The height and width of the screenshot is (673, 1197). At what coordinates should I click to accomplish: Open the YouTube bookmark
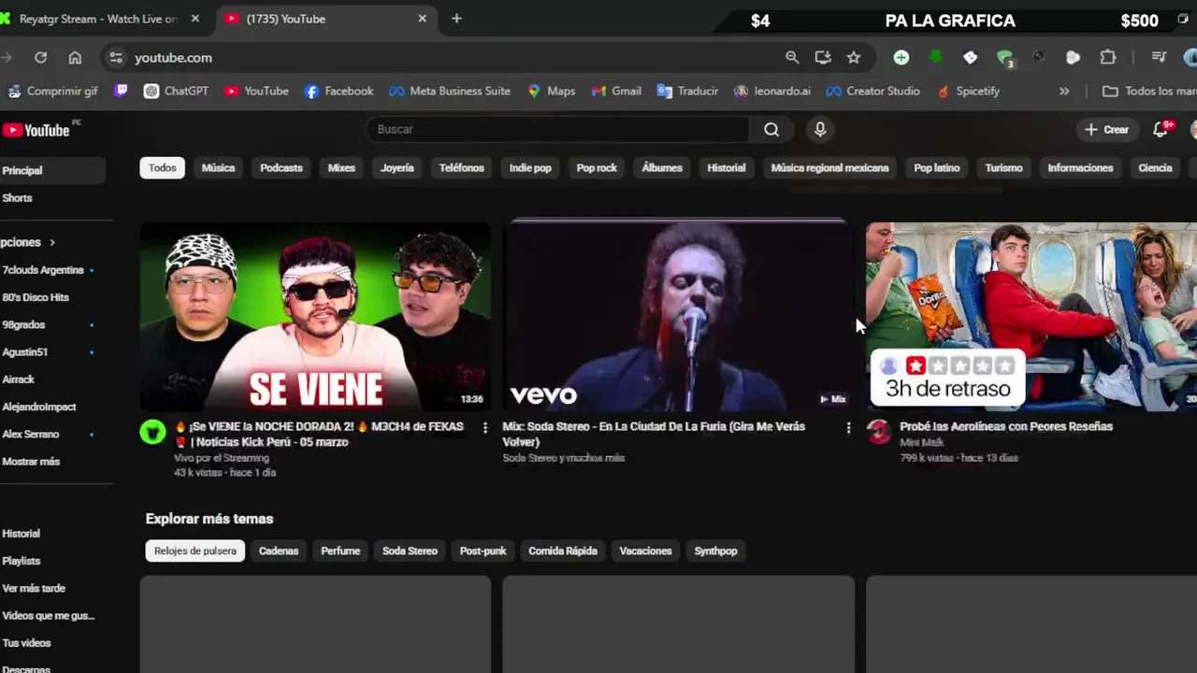(x=256, y=92)
